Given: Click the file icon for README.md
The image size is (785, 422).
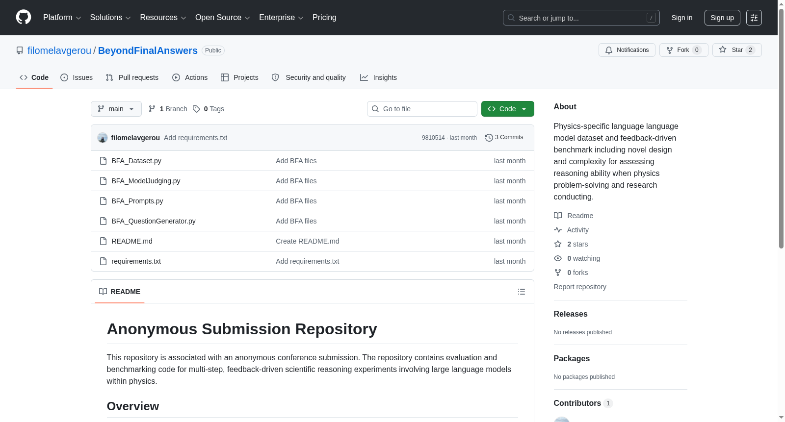Looking at the screenshot, I should pos(103,241).
